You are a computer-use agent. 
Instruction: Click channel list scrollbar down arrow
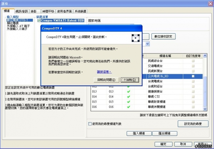205,109
